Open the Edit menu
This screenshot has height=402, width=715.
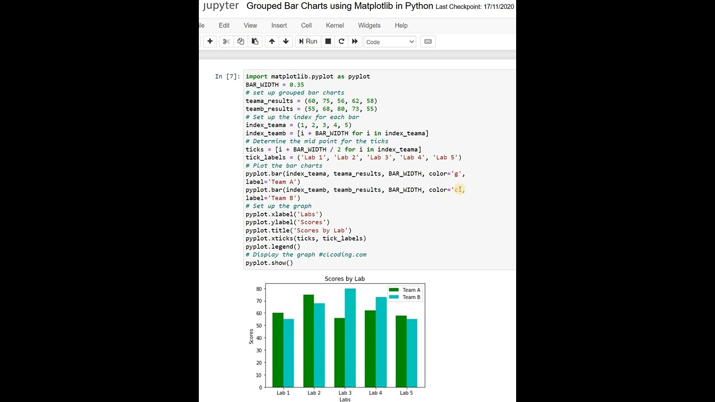(x=224, y=26)
